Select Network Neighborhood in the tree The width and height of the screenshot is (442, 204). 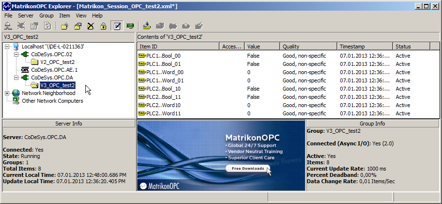pyautogui.click(x=48, y=93)
